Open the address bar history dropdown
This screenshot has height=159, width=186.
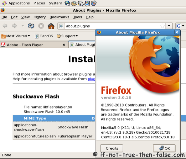click(169, 26)
